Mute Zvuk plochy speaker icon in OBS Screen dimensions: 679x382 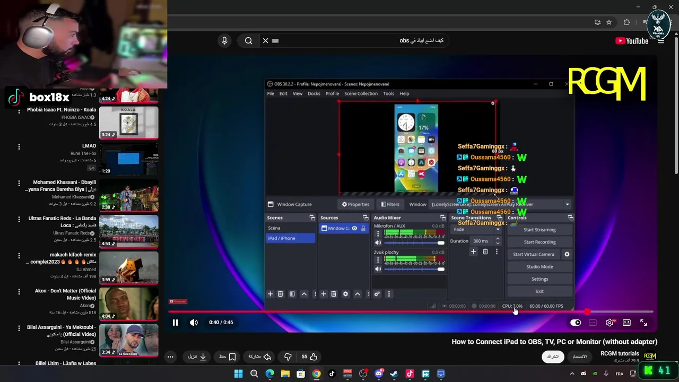pyautogui.click(x=378, y=269)
